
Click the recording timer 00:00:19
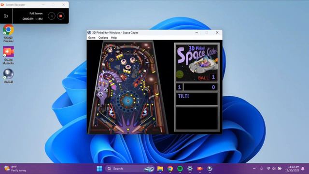(28, 19)
